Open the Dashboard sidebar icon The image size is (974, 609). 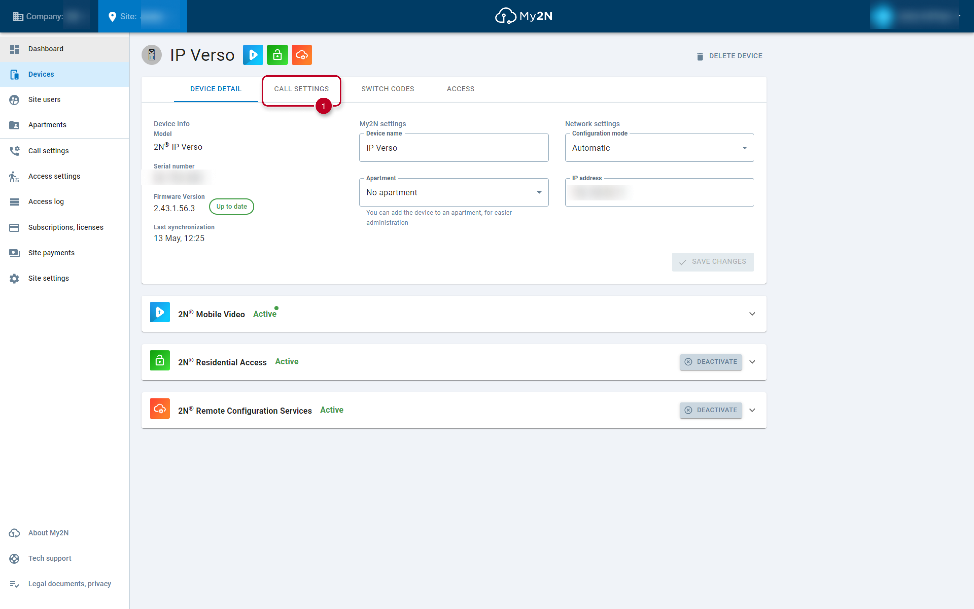coord(14,49)
